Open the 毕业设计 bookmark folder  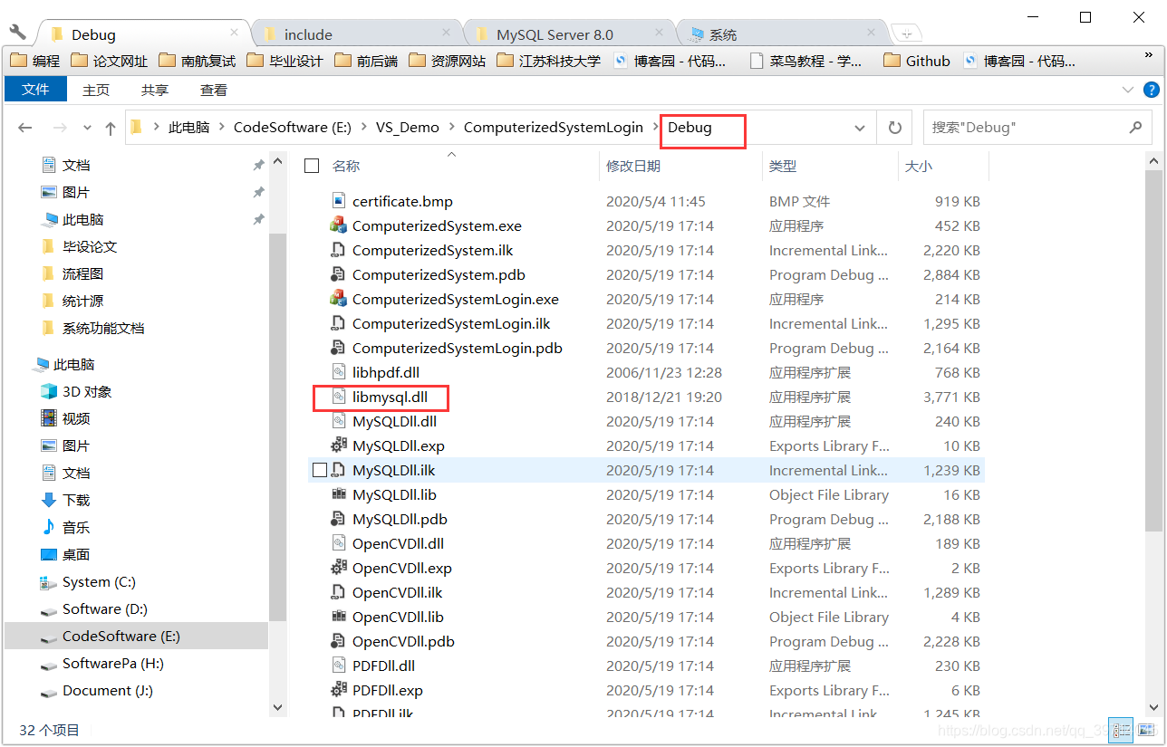[x=285, y=61]
